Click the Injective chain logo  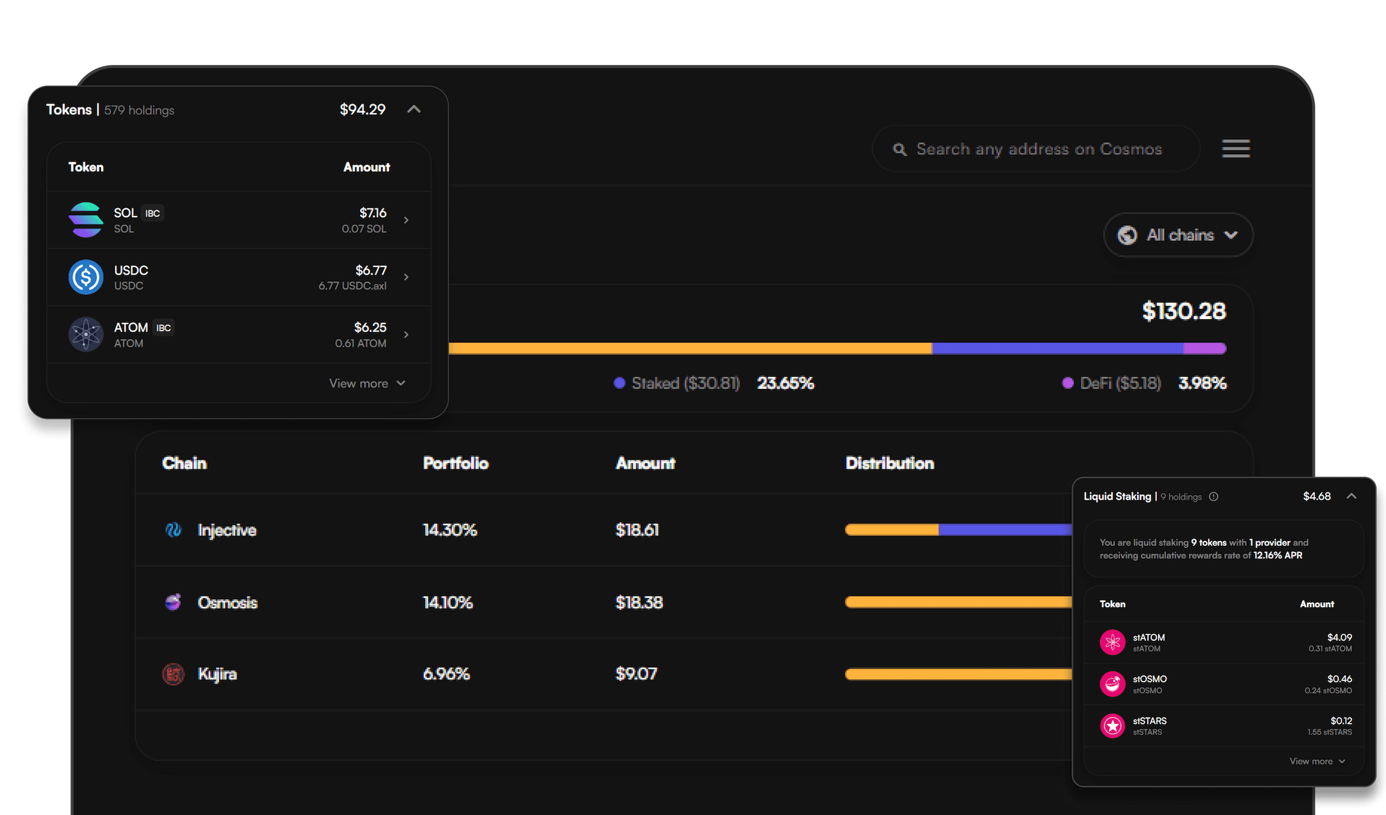coord(173,530)
